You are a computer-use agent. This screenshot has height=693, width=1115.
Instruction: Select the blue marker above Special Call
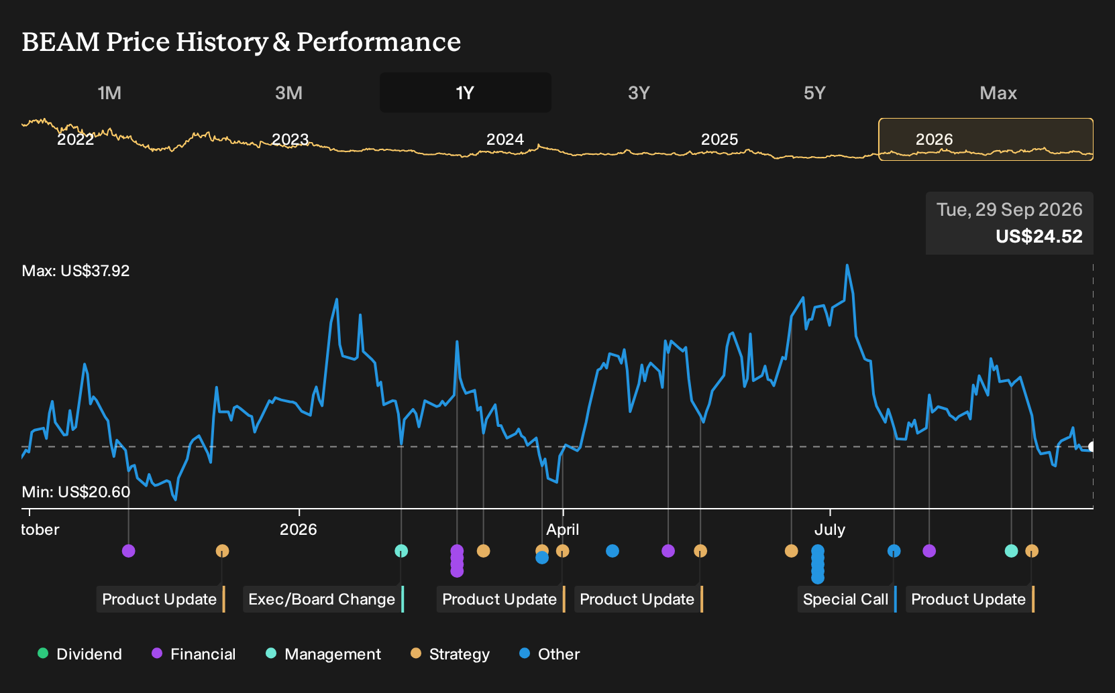coord(894,551)
